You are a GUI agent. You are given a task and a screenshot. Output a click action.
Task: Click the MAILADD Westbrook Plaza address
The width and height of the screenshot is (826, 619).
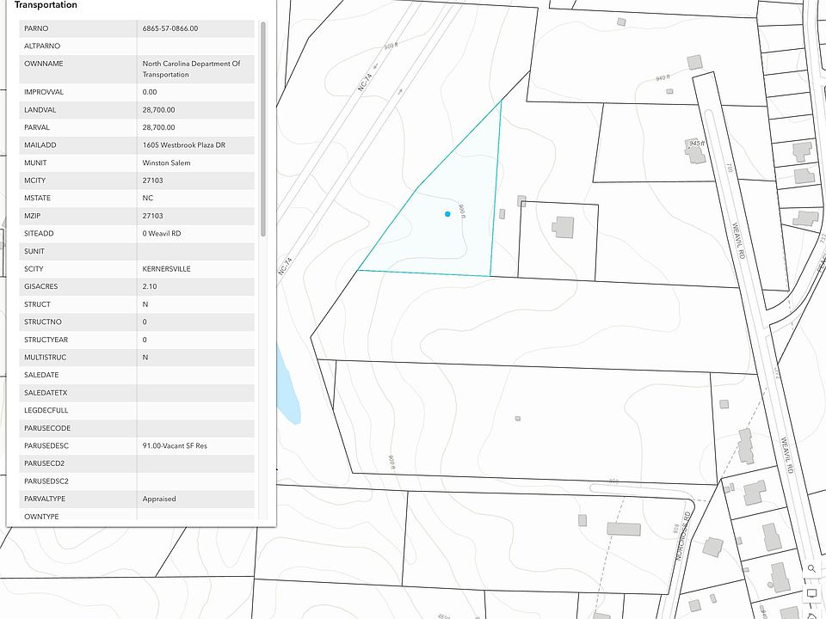(183, 145)
